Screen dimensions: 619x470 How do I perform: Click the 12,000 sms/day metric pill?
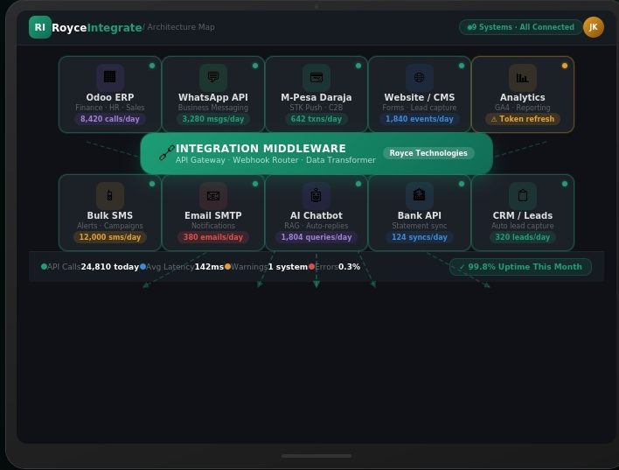109,237
